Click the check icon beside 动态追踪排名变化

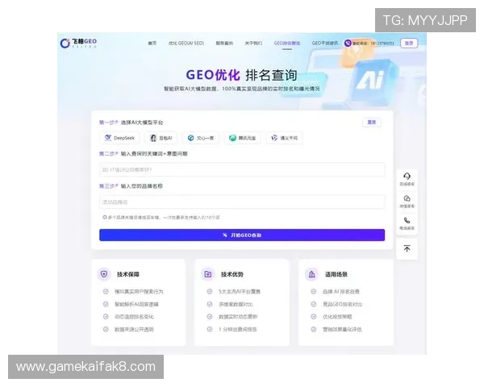(x=106, y=317)
